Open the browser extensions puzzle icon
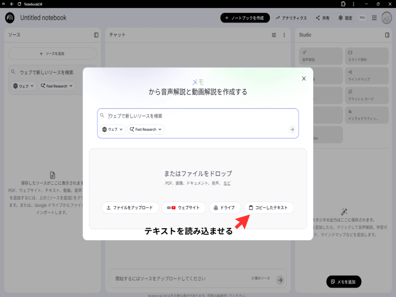 pos(343,4)
